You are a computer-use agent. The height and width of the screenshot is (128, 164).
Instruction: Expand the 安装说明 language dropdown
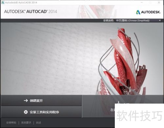click(138, 20)
